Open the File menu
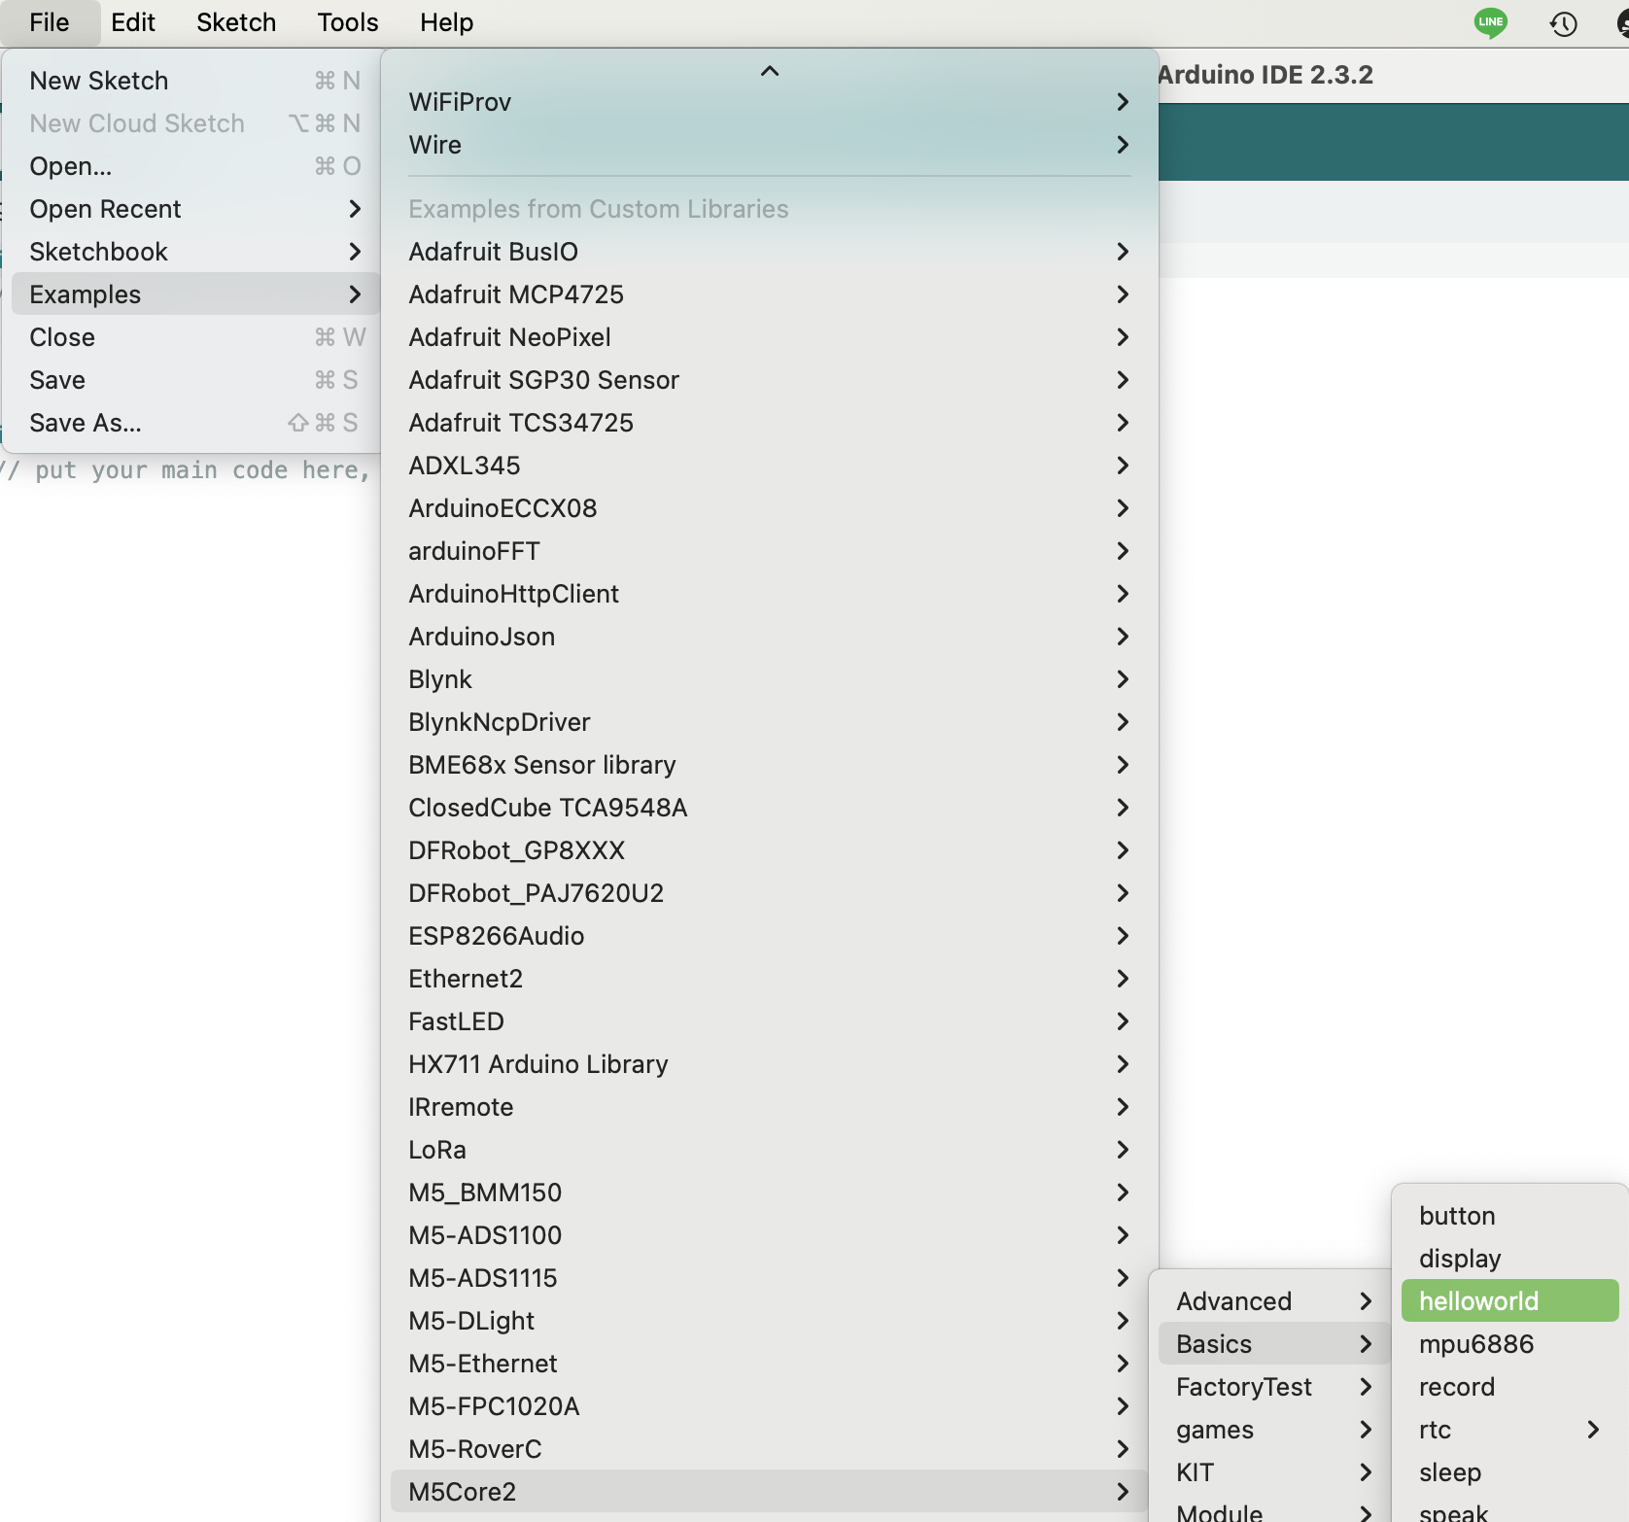 (50, 22)
